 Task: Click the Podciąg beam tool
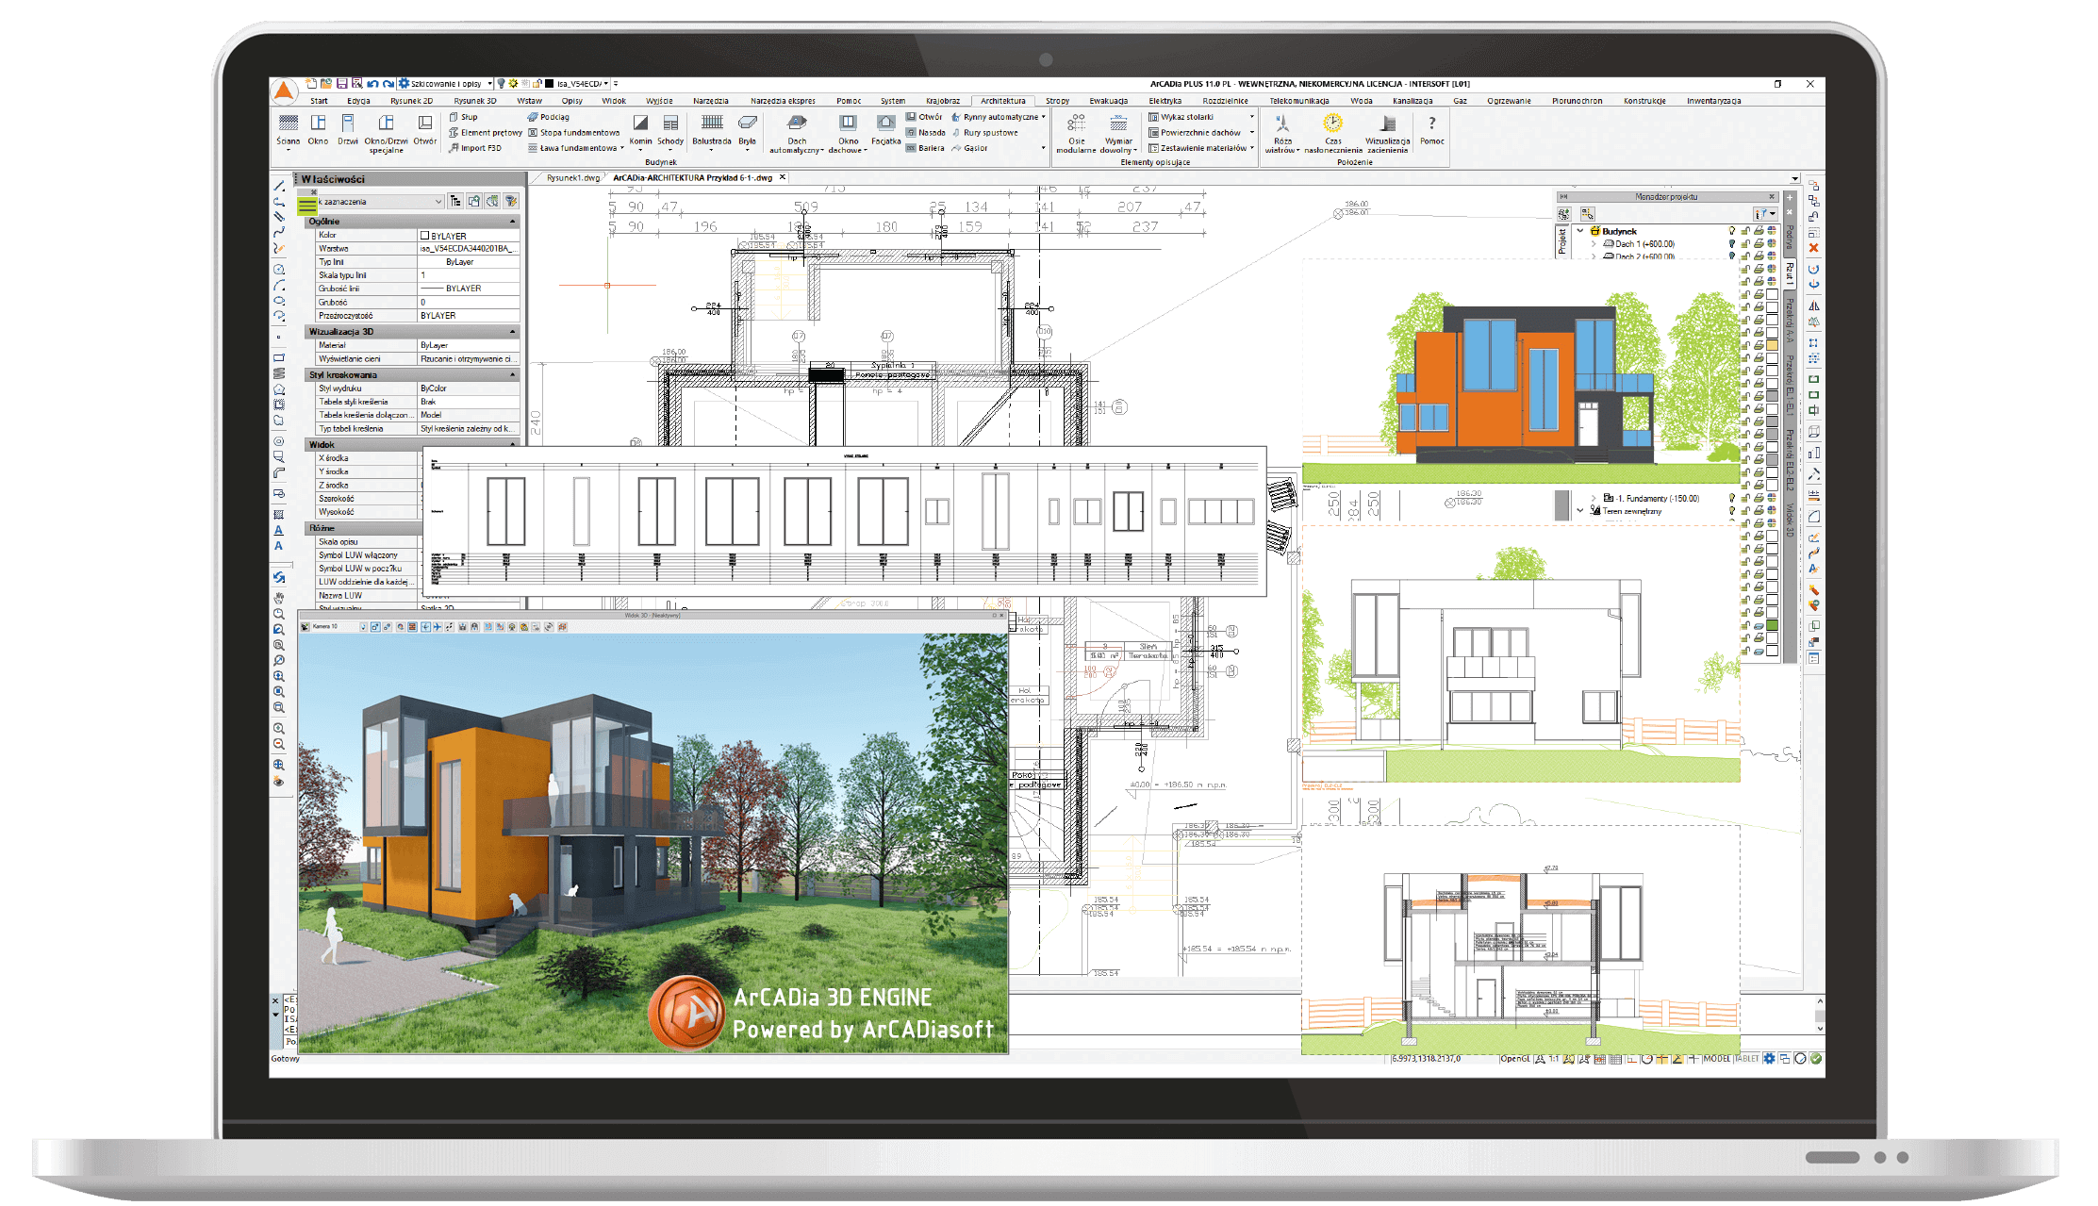[x=548, y=117]
